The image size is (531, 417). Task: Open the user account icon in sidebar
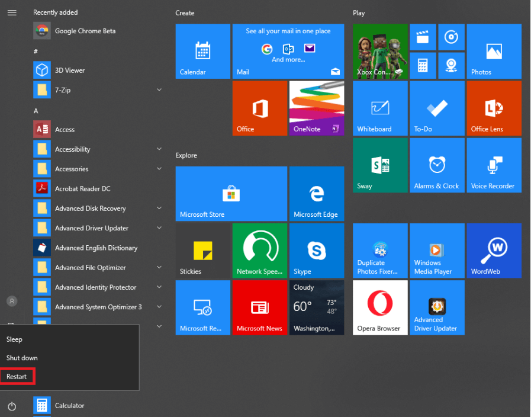tap(12, 301)
